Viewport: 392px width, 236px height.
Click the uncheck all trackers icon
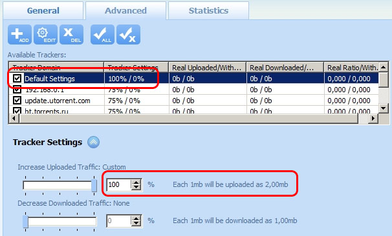(129, 35)
